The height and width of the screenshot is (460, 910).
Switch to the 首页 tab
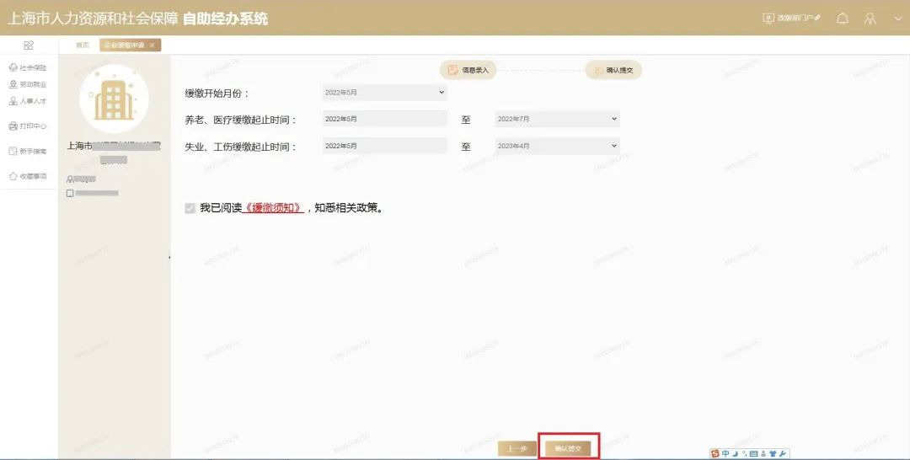click(x=82, y=45)
